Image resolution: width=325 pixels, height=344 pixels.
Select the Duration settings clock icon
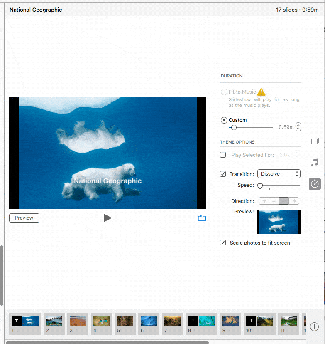[x=315, y=184]
